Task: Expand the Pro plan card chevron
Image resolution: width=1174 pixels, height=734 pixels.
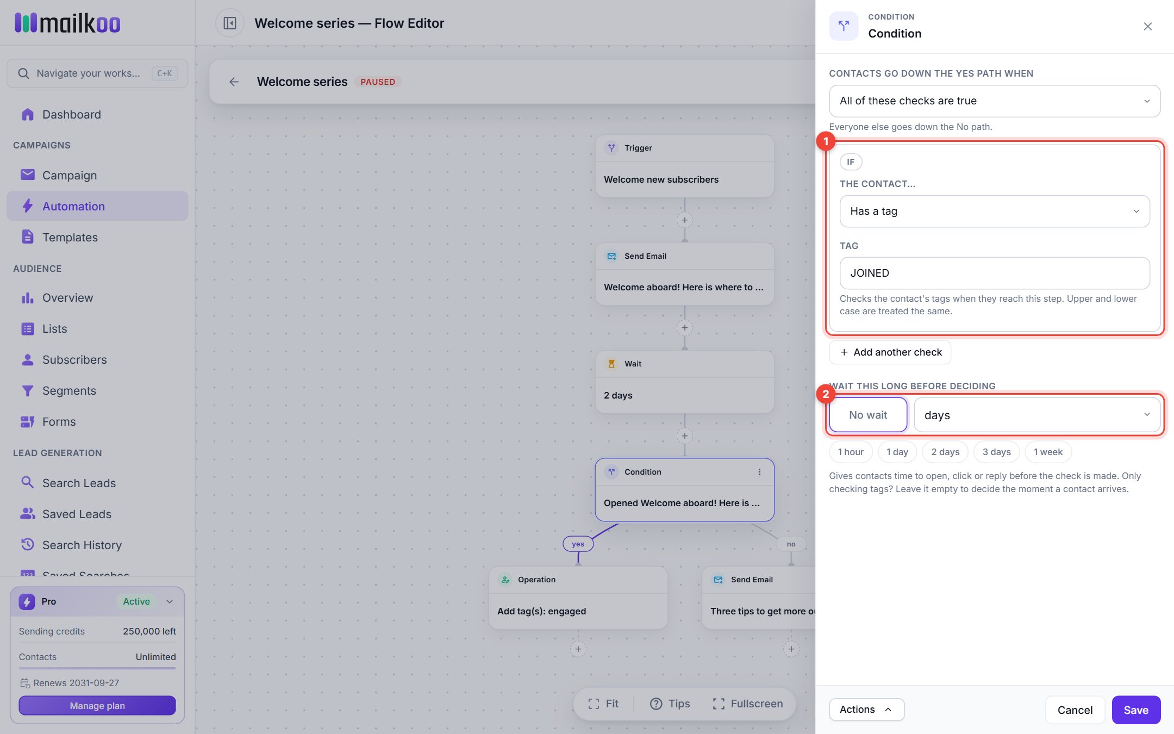Action: pos(170,601)
